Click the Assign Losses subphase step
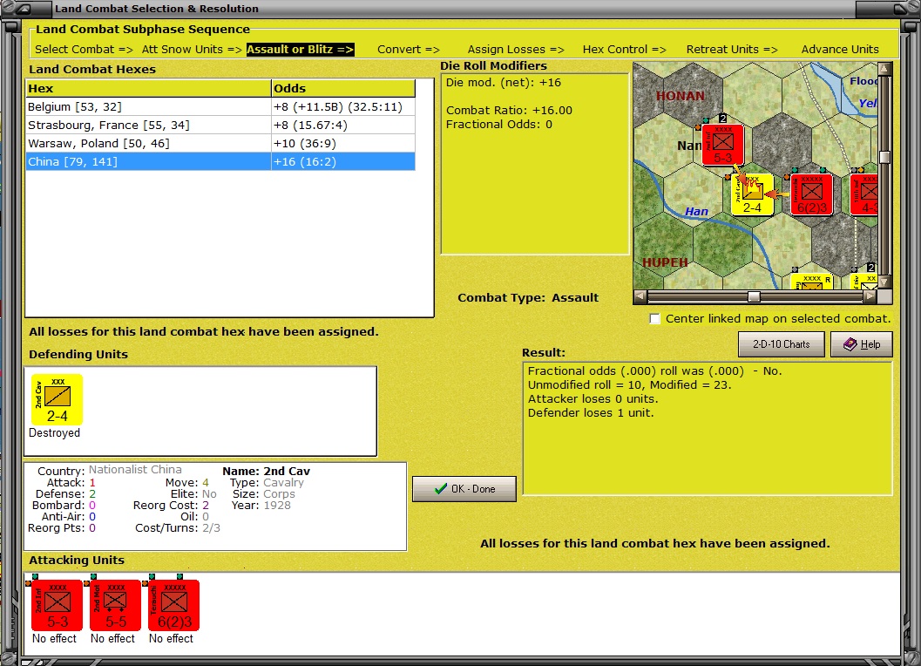921x666 pixels. click(x=516, y=50)
